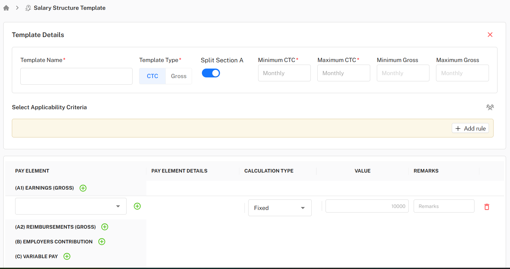Add an A2 Reimbursements pay element
Viewport: 510px width, 269px height.
click(105, 227)
